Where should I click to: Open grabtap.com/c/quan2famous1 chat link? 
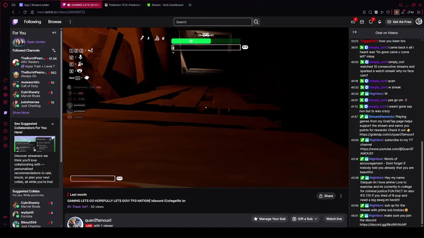(387, 135)
